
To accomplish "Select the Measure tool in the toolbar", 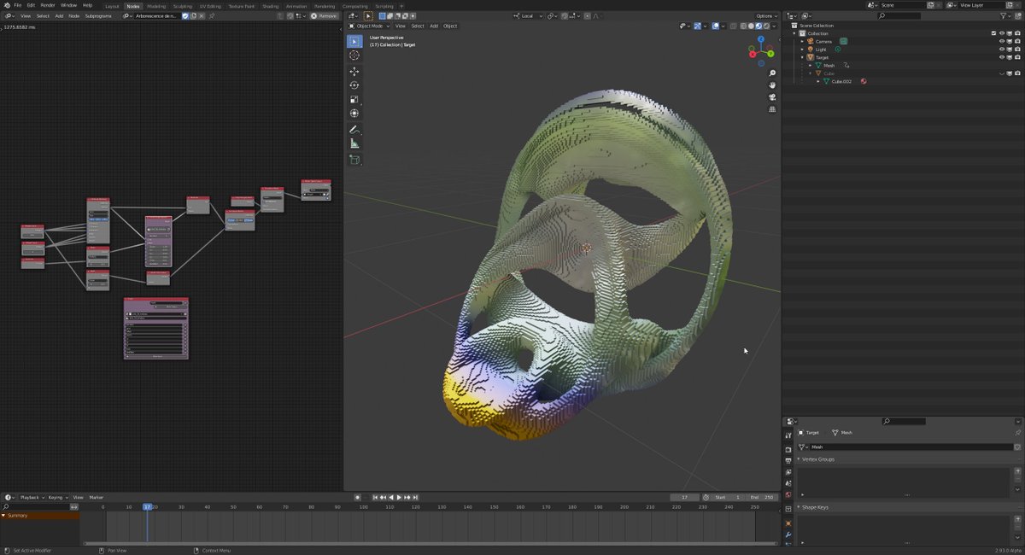I will [354, 143].
